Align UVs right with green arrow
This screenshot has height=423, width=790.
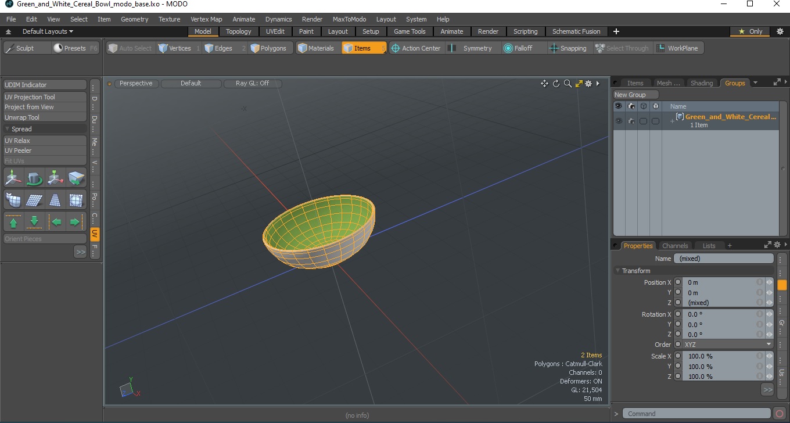(76, 222)
